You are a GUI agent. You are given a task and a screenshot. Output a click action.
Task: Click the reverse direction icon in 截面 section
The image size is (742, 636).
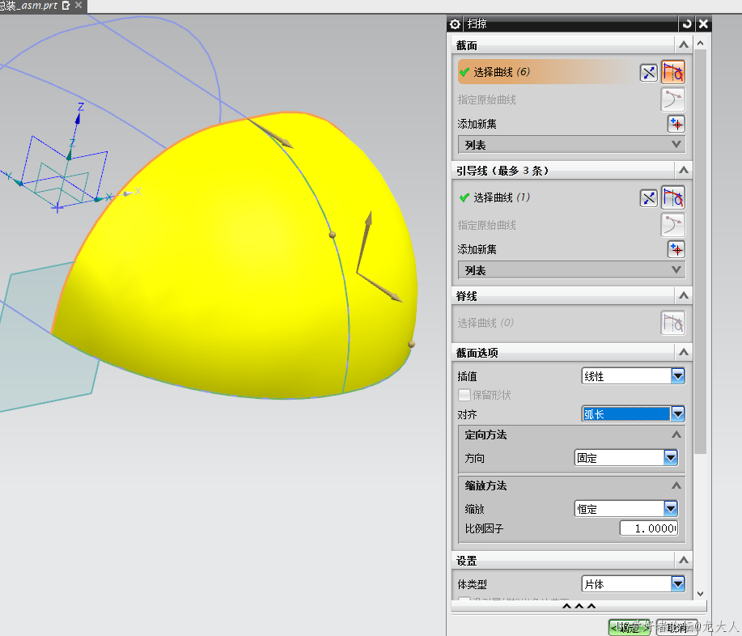click(x=648, y=73)
